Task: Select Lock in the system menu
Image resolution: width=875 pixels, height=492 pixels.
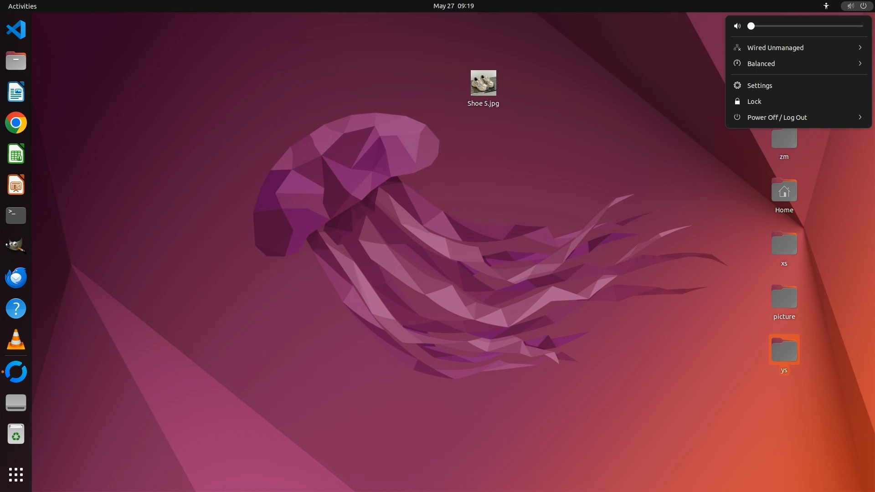Action: coord(754,102)
